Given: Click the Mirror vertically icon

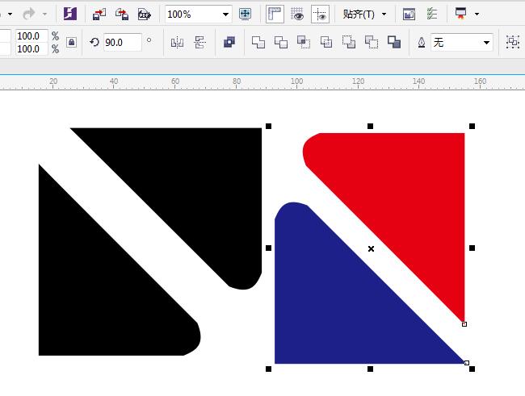Looking at the screenshot, I should [x=199, y=43].
